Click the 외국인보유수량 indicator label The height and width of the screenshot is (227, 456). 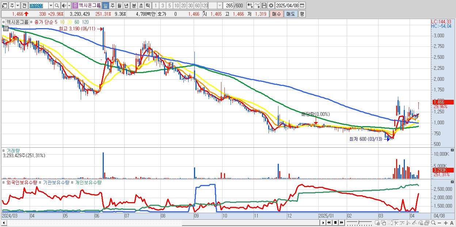[x=22, y=182]
